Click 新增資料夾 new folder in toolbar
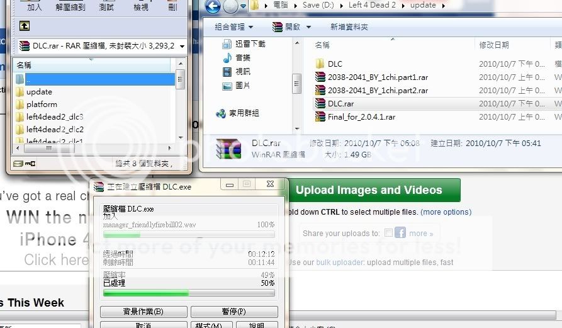 click(349, 27)
